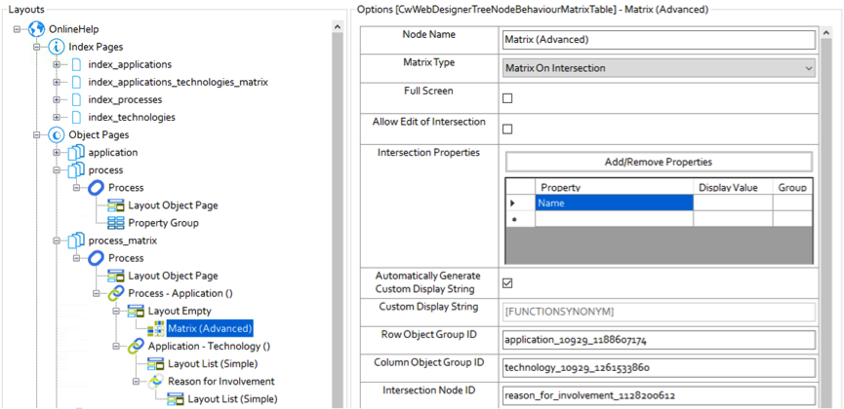The width and height of the screenshot is (844, 409).
Task: Uncheck Automatically Generate Custom Display String
Action: (507, 283)
